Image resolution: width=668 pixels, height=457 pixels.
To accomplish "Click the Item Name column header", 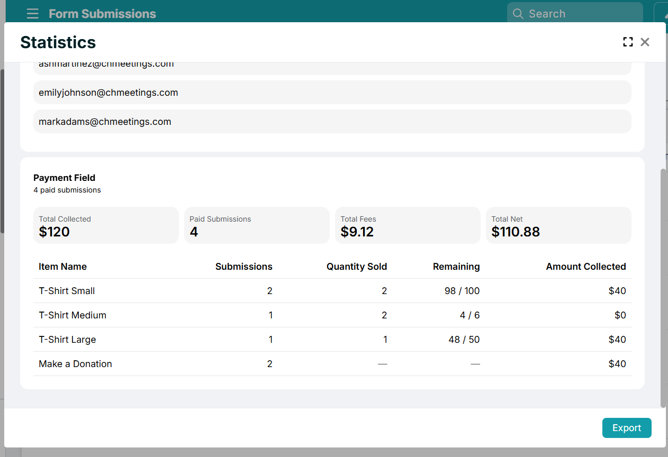I will (62, 267).
